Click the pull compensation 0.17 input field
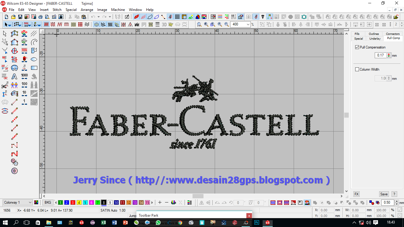Viewport: 404px width, 227px height. (x=381, y=55)
